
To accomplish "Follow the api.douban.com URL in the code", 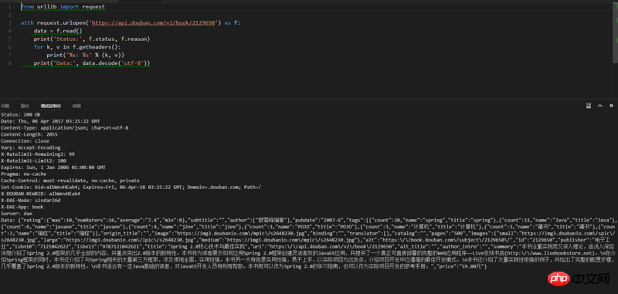I will point(154,23).
